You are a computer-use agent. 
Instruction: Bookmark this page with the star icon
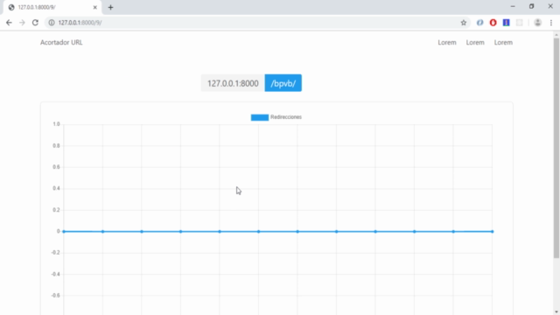coord(464,23)
